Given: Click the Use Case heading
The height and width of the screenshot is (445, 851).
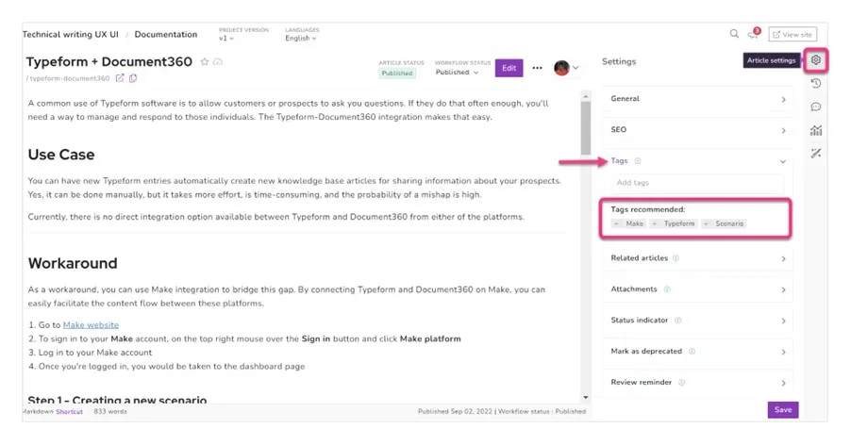Looking at the screenshot, I should click(61, 155).
